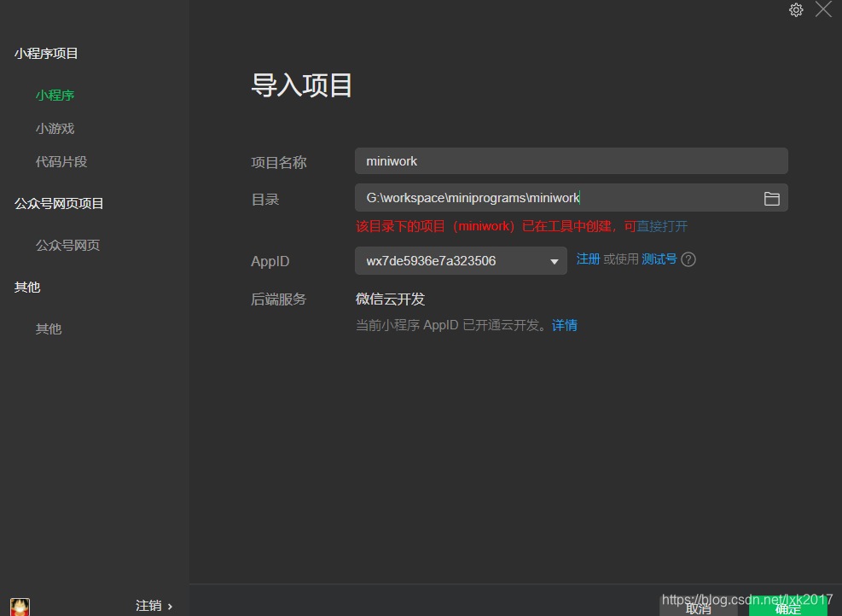
Task: Click the AppID value wx7de5936e7a323506
Action: (x=431, y=261)
